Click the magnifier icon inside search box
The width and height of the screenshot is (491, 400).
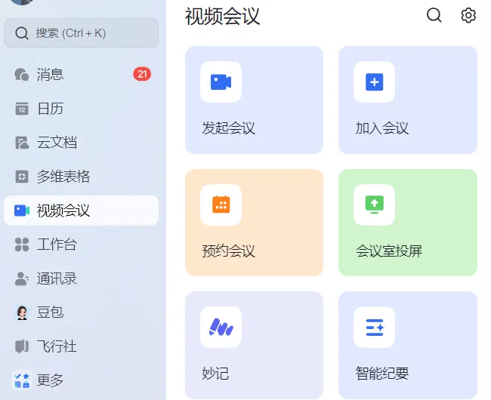22,33
